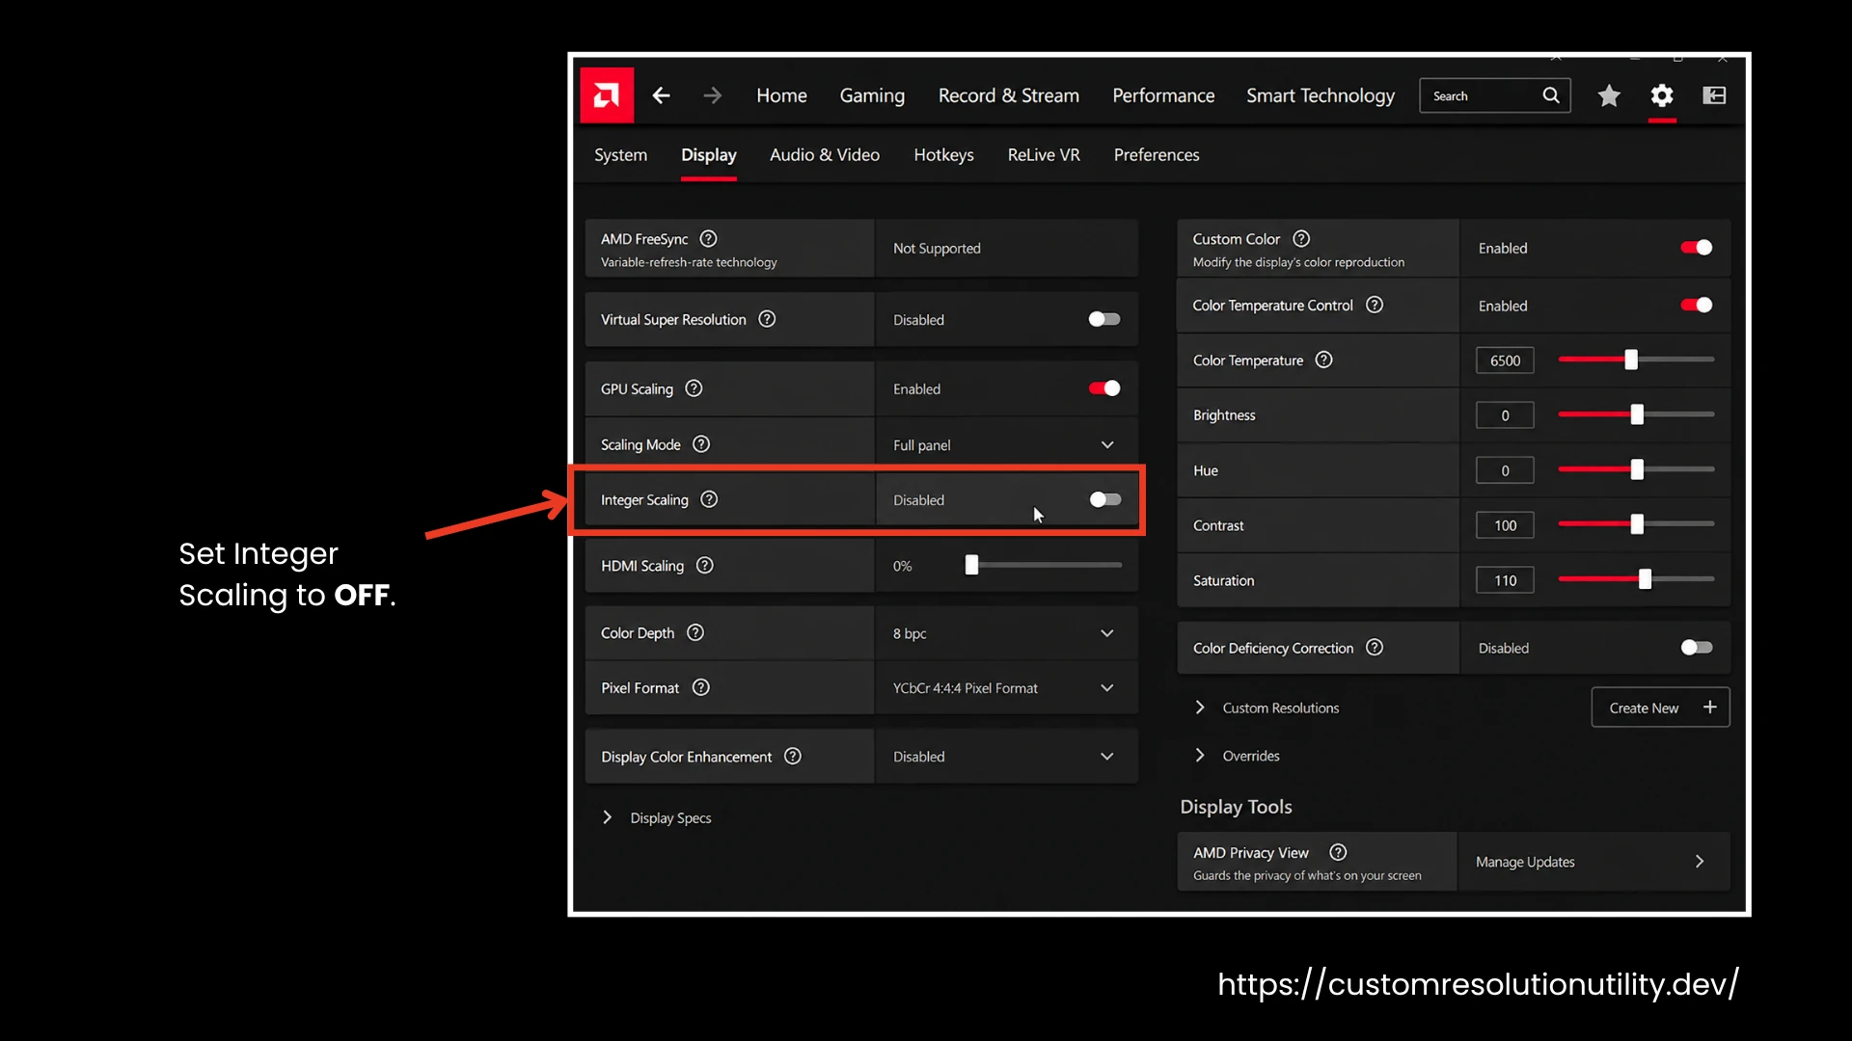
Task: Open help for Integer Scaling
Action: point(709,499)
